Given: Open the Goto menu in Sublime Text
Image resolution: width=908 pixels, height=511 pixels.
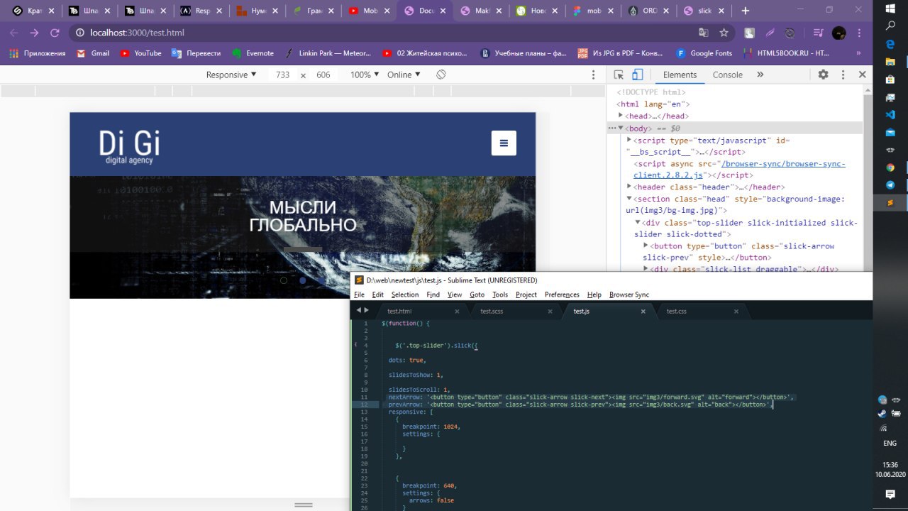Looking at the screenshot, I should (x=477, y=295).
